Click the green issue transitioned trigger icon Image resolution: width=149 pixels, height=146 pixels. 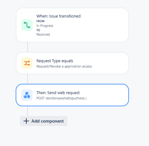point(27,25)
